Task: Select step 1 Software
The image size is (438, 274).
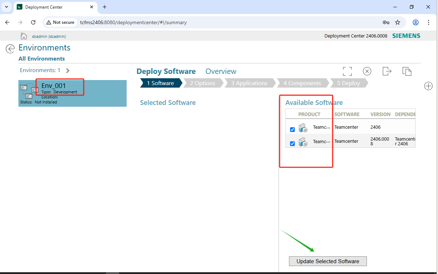Action: [161, 83]
